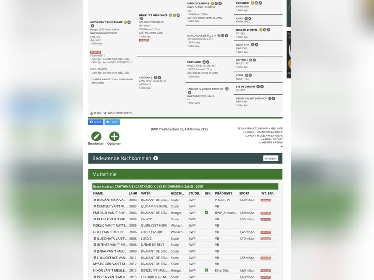Click the gekört checkbox in the Emerald row

point(206,213)
